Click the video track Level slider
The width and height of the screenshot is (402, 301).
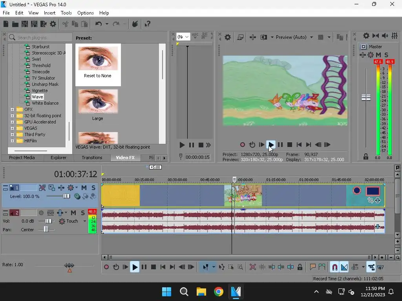66,196
